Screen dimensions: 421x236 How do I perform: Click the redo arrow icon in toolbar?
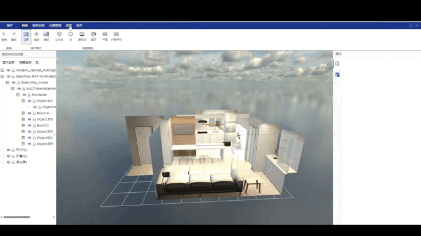pos(13,34)
